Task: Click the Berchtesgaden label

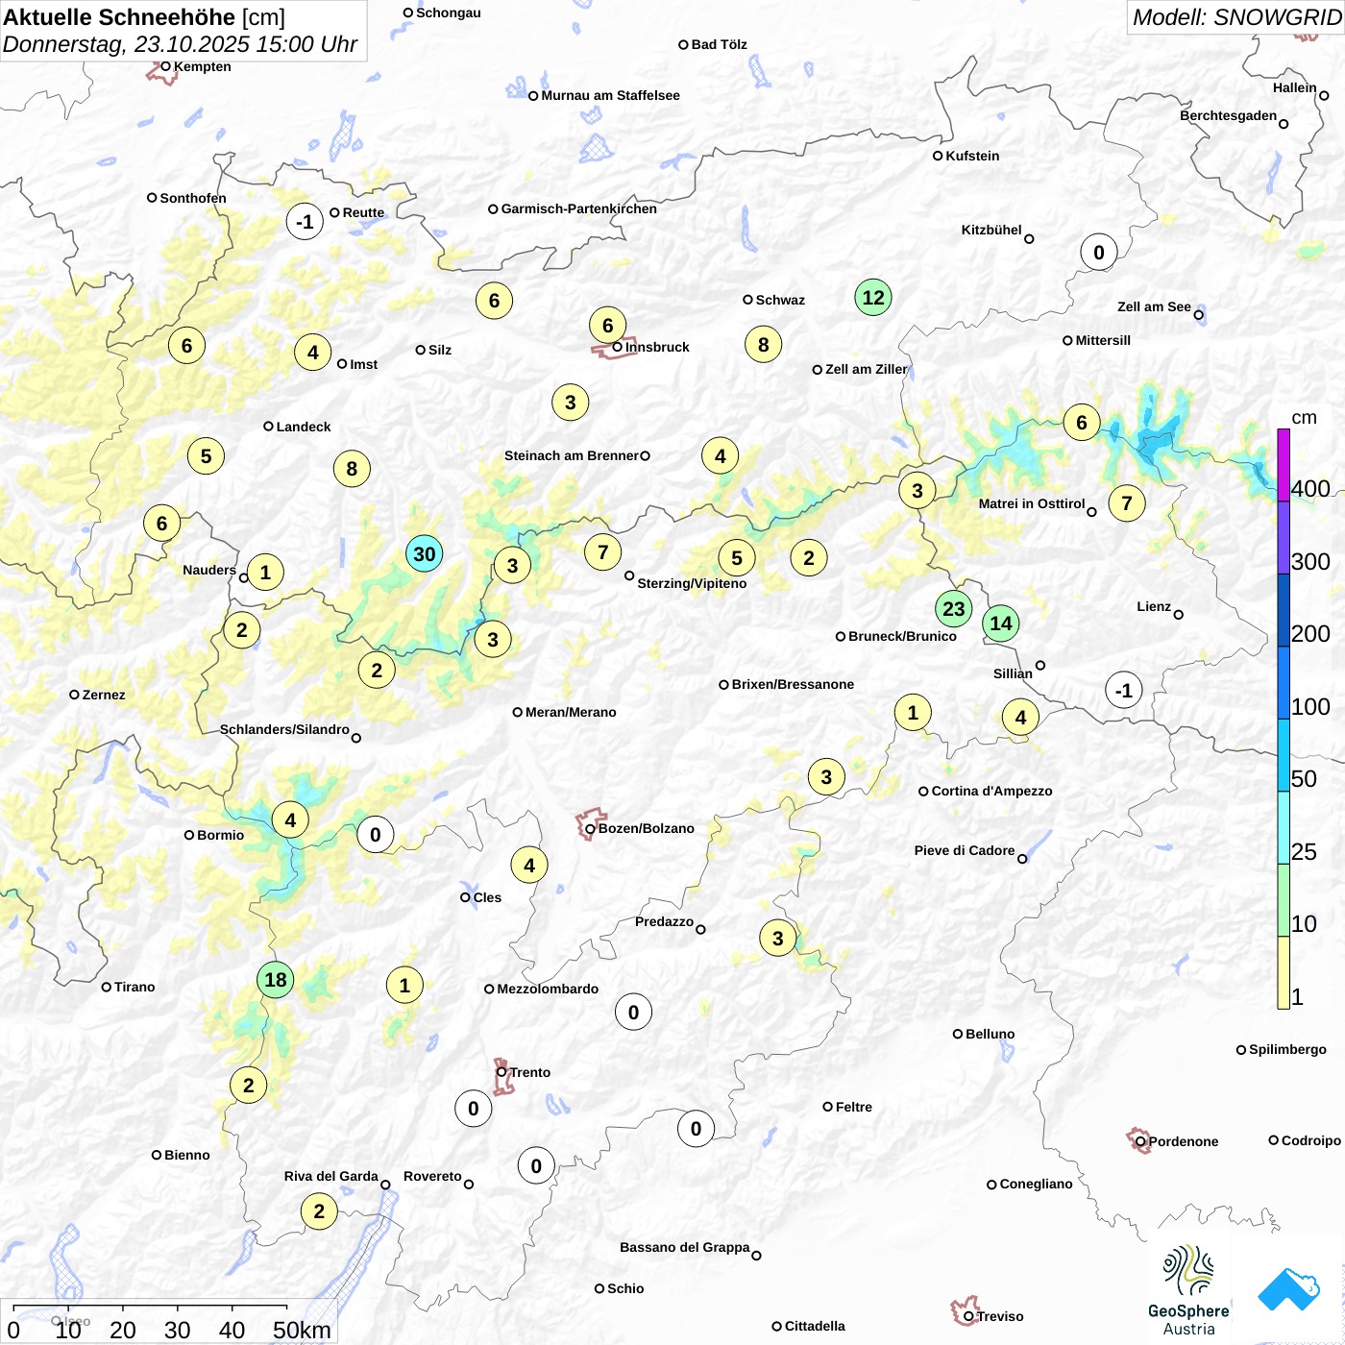Action: click(1228, 115)
